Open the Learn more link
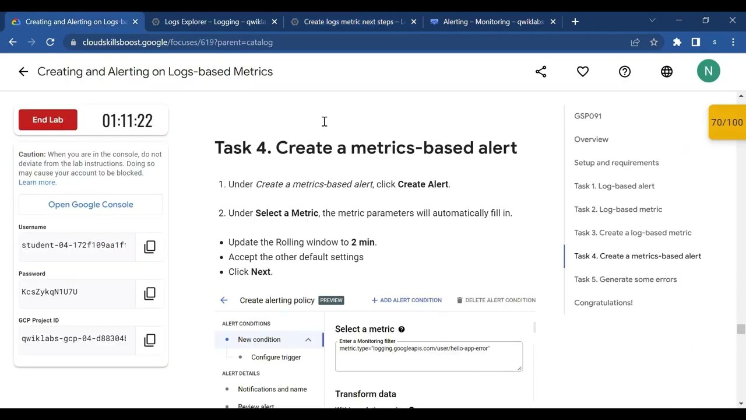This screenshot has height=420, width=746. [37, 182]
